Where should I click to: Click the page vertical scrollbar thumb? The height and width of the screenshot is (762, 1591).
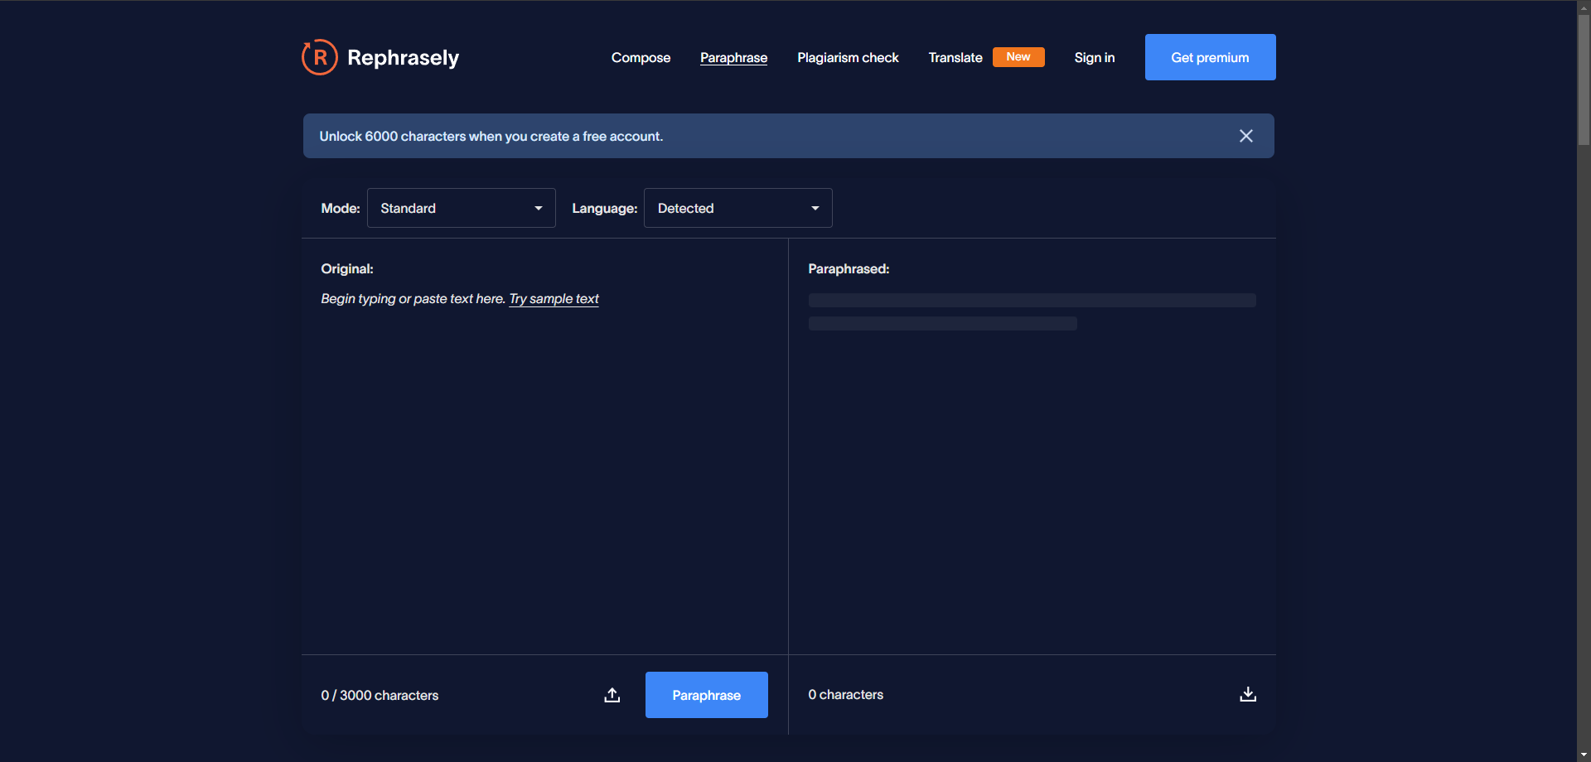(x=1584, y=80)
